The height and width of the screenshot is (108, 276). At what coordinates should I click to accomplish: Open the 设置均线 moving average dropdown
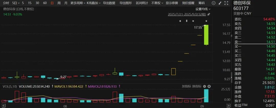pos(203,9)
